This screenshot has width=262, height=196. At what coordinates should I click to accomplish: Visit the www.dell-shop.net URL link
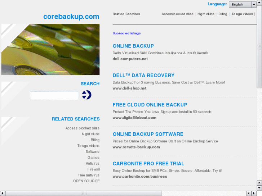click(x=129, y=88)
